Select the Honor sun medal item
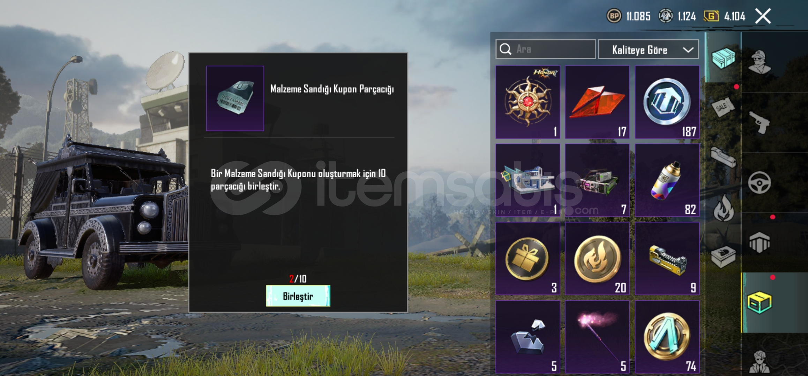The height and width of the screenshot is (376, 808). pos(528,102)
